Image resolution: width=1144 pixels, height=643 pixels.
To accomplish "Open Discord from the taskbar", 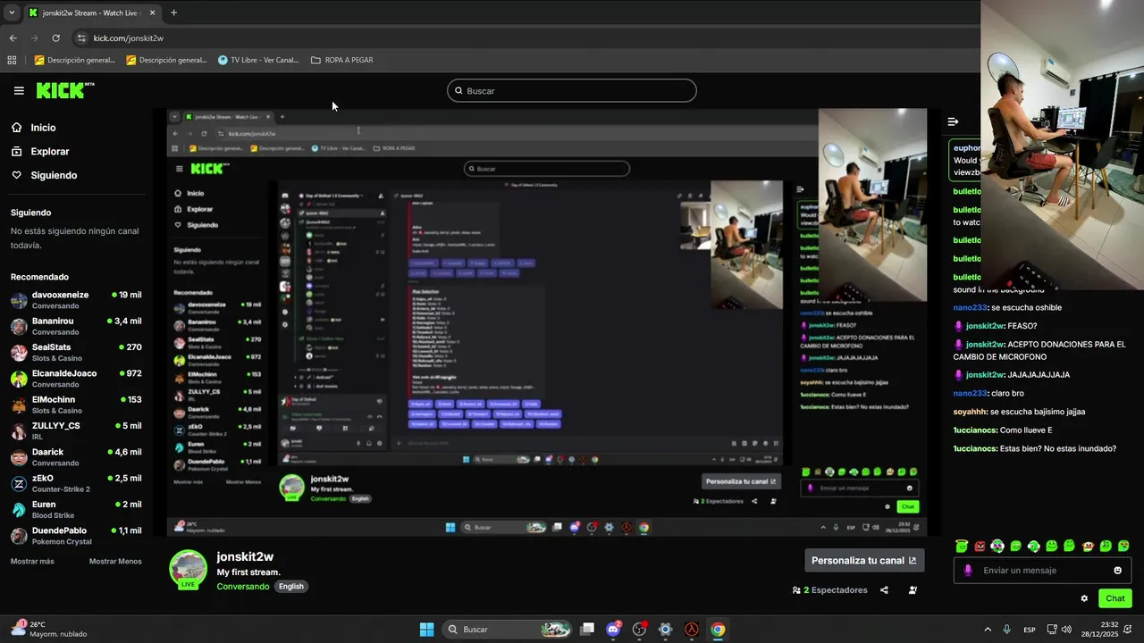I will point(613,630).
